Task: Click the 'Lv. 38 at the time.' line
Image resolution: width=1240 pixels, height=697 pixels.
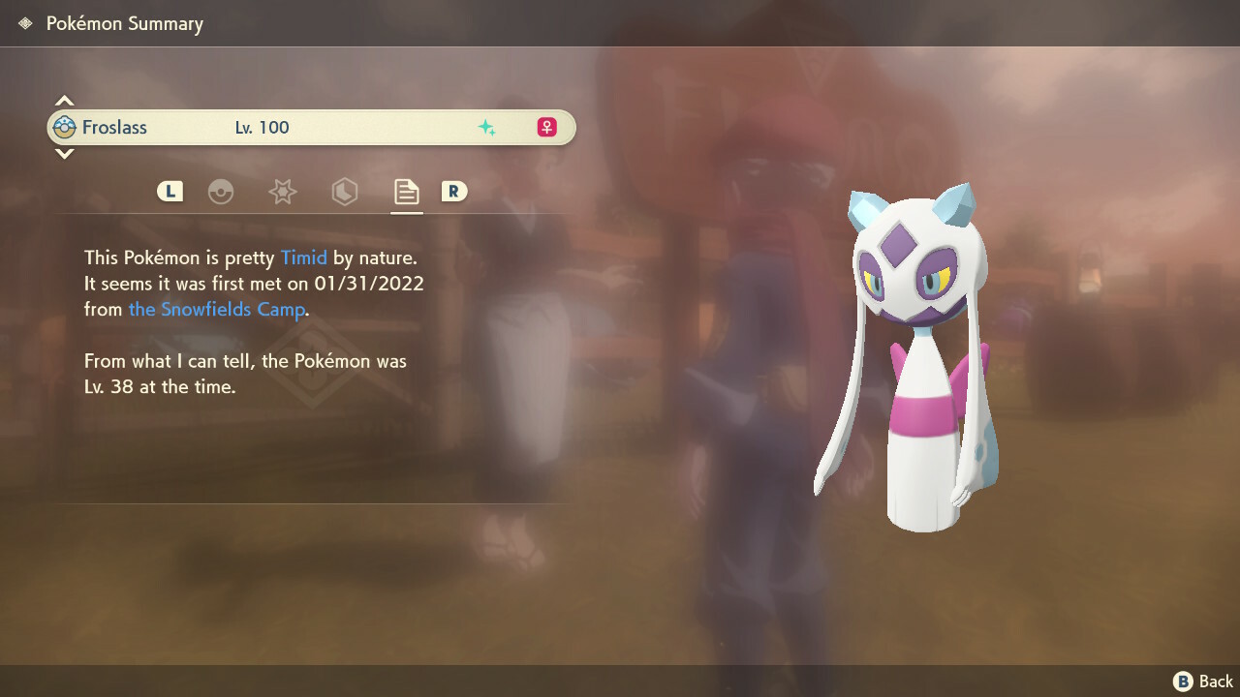Action: (160, 386)
